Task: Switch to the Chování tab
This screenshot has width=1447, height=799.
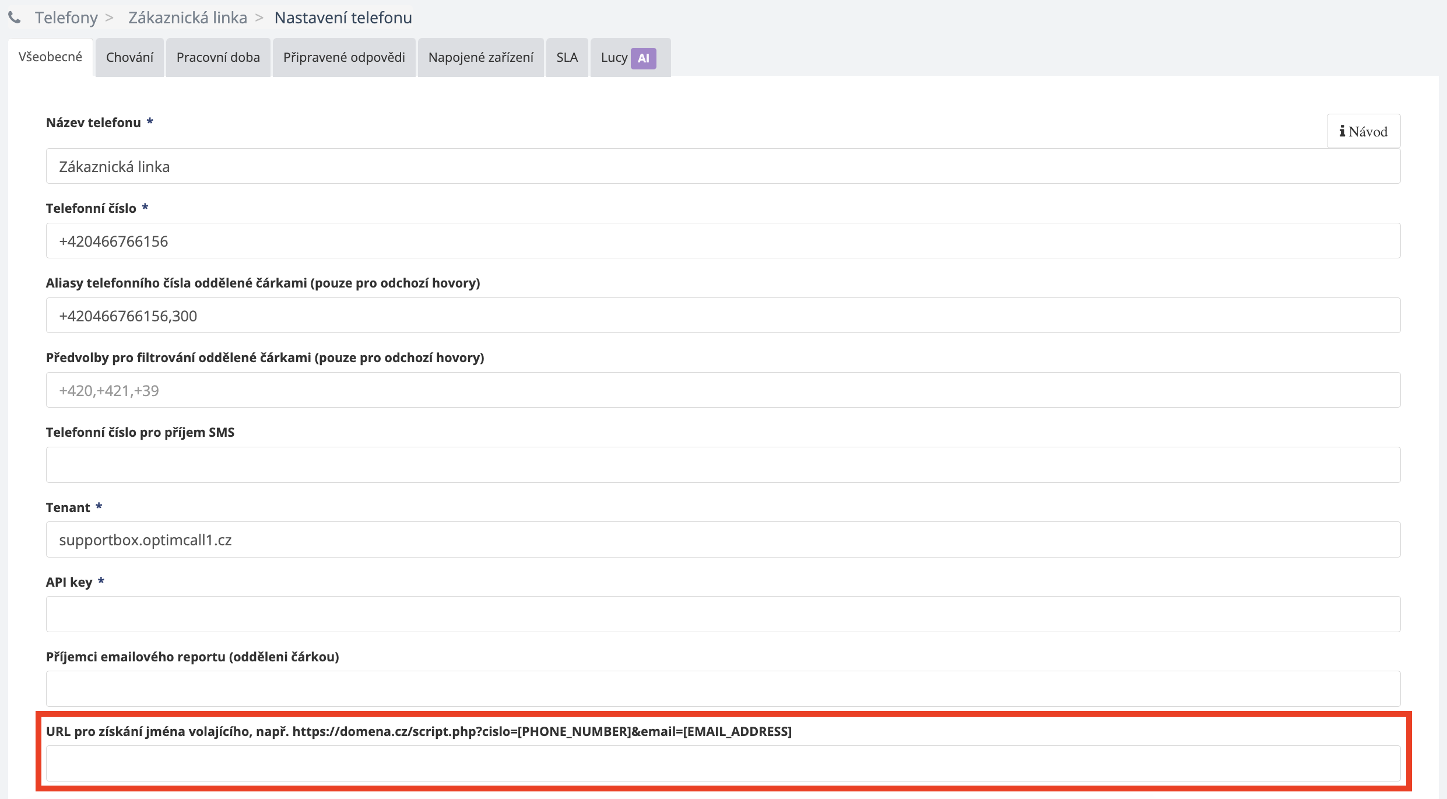Action: point(129,57)
